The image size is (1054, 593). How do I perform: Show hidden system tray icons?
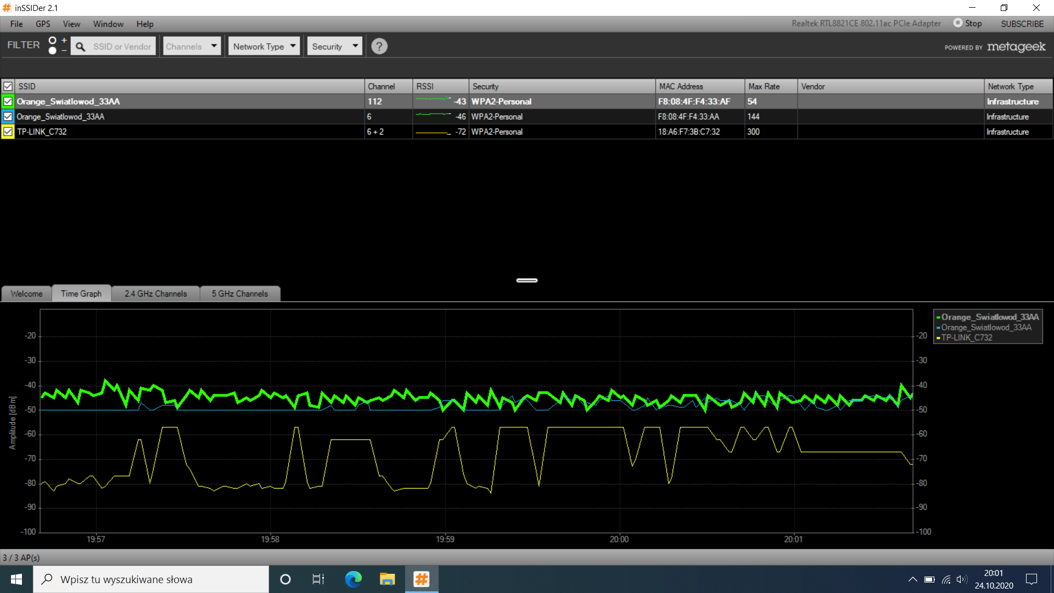click(912, 579)
